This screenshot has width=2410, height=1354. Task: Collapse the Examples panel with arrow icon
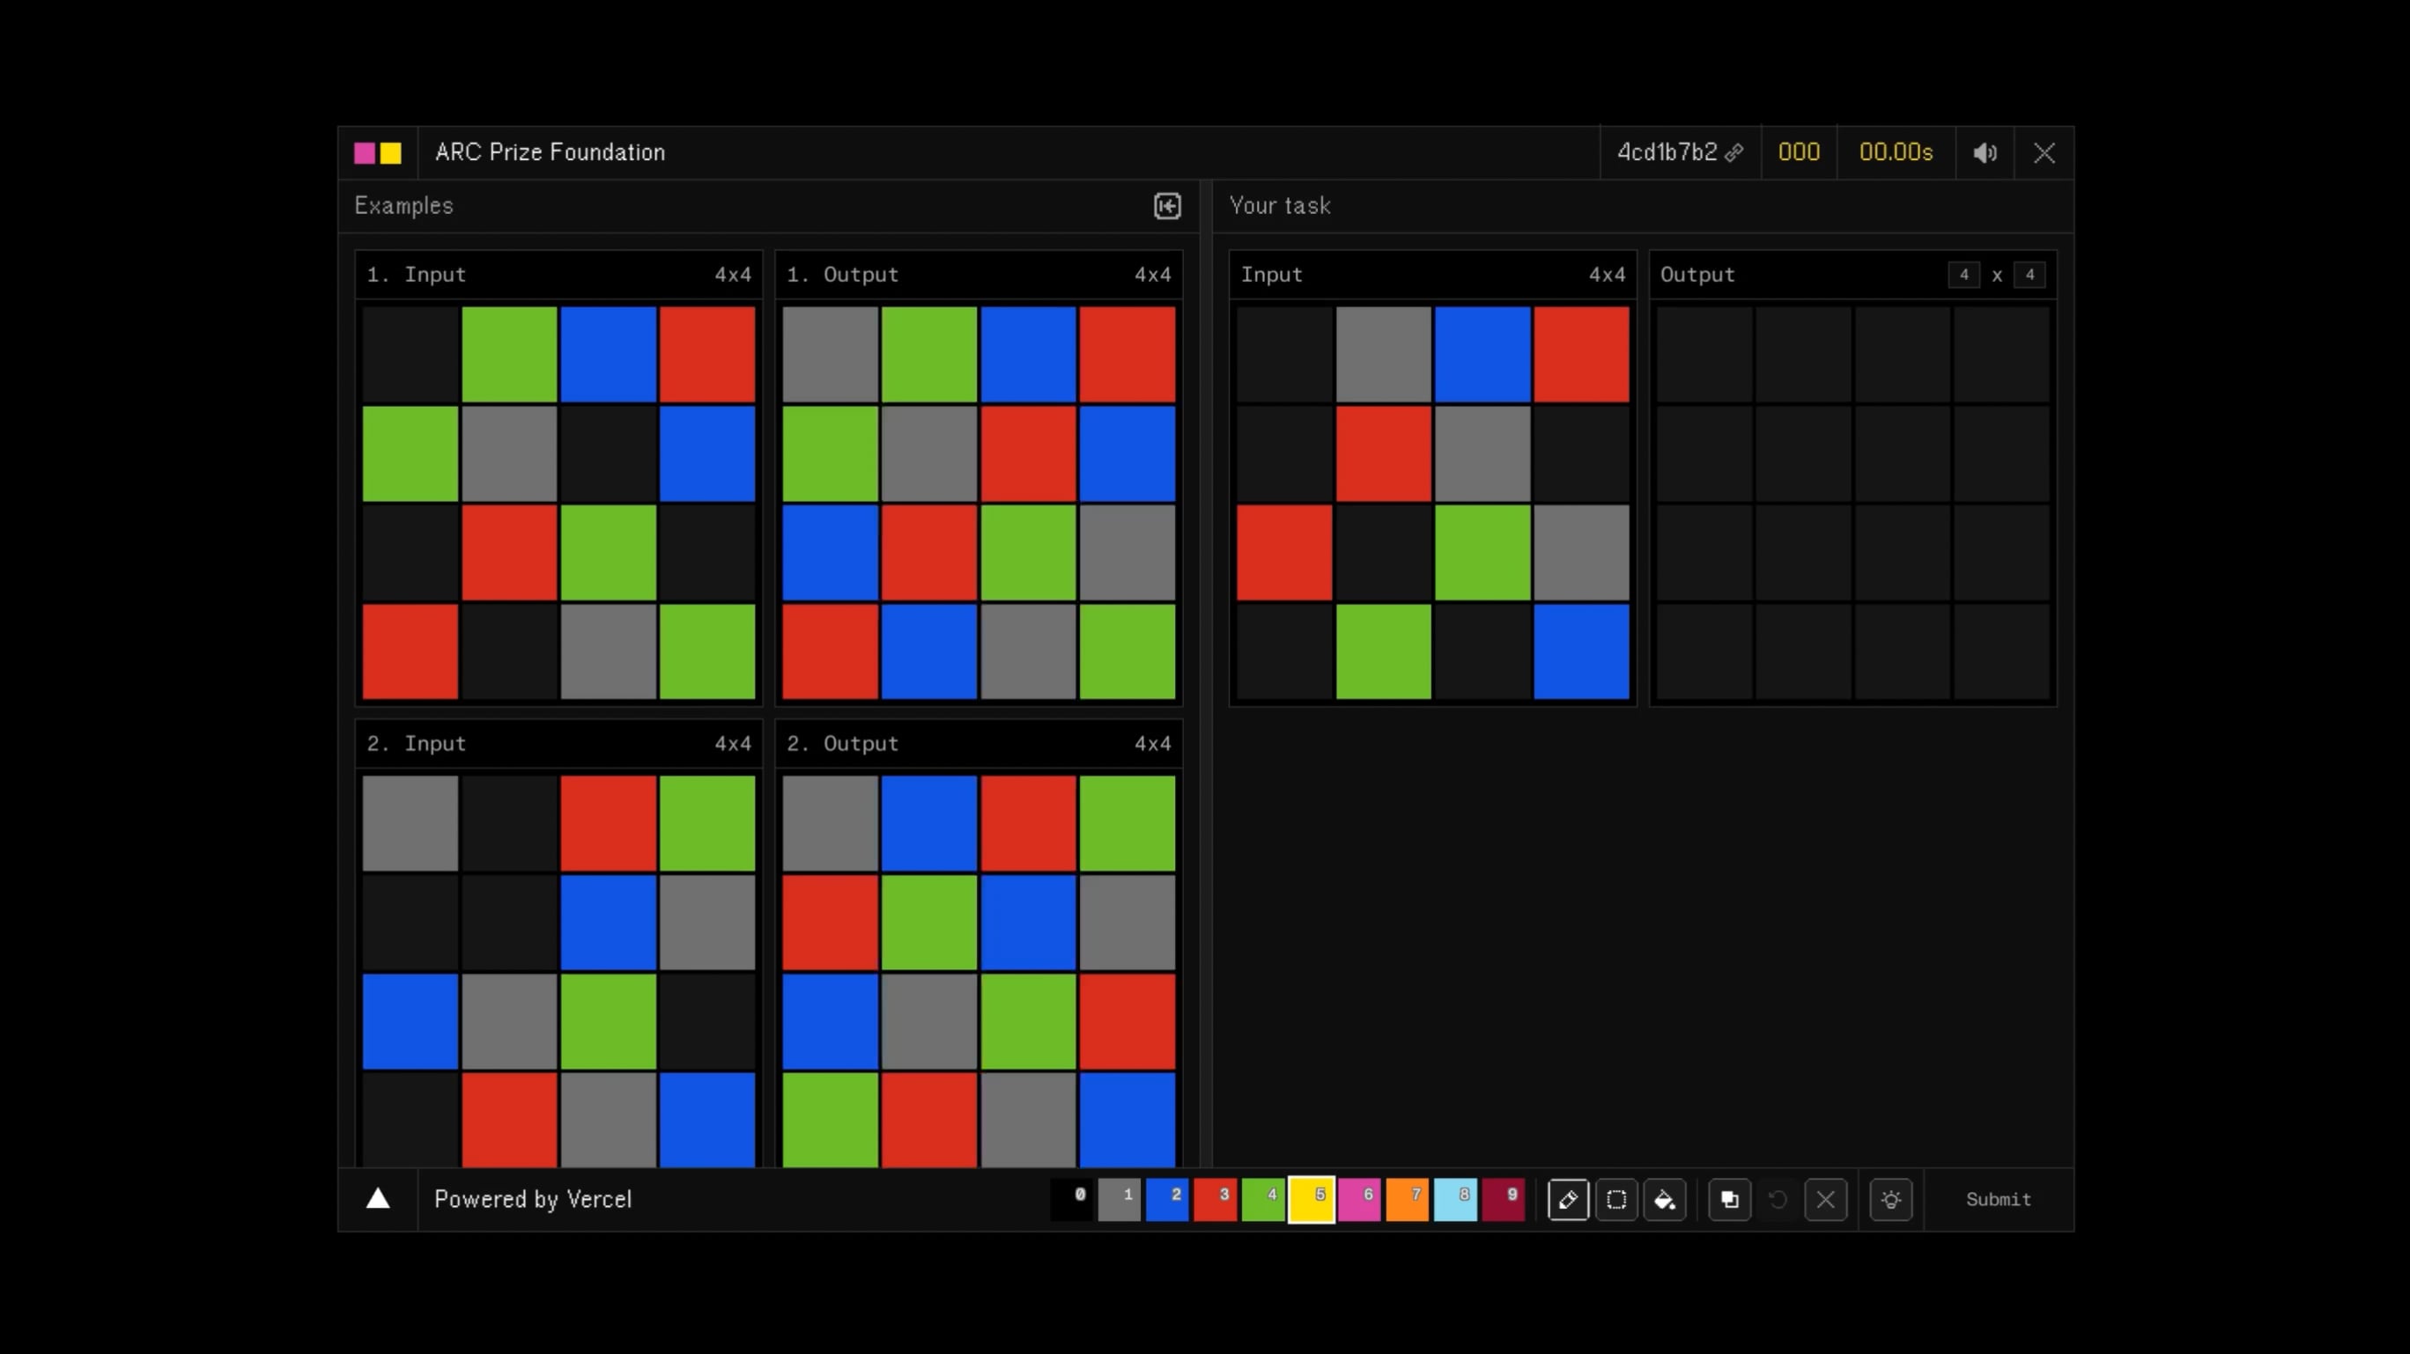click(x=1166, y=206)
